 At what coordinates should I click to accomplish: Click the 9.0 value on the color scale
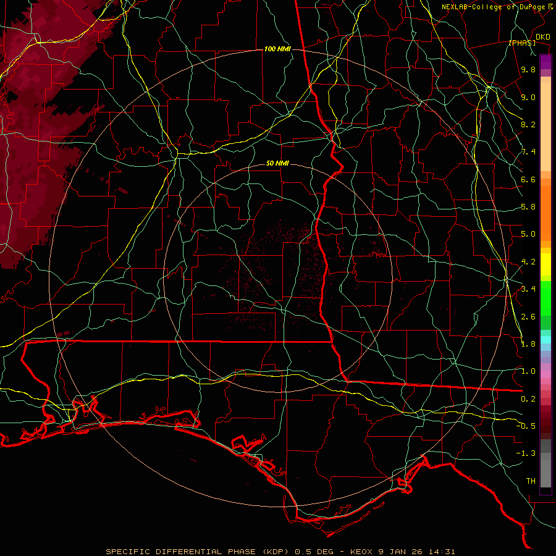528,97
